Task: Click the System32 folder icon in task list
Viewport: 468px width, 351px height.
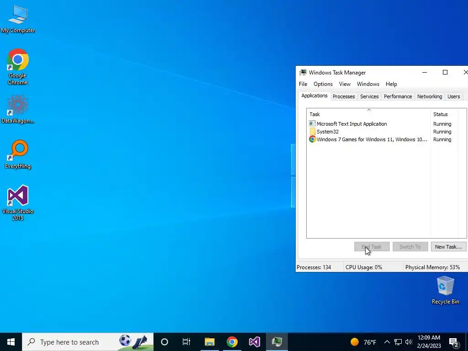Action: pos(313,131)
